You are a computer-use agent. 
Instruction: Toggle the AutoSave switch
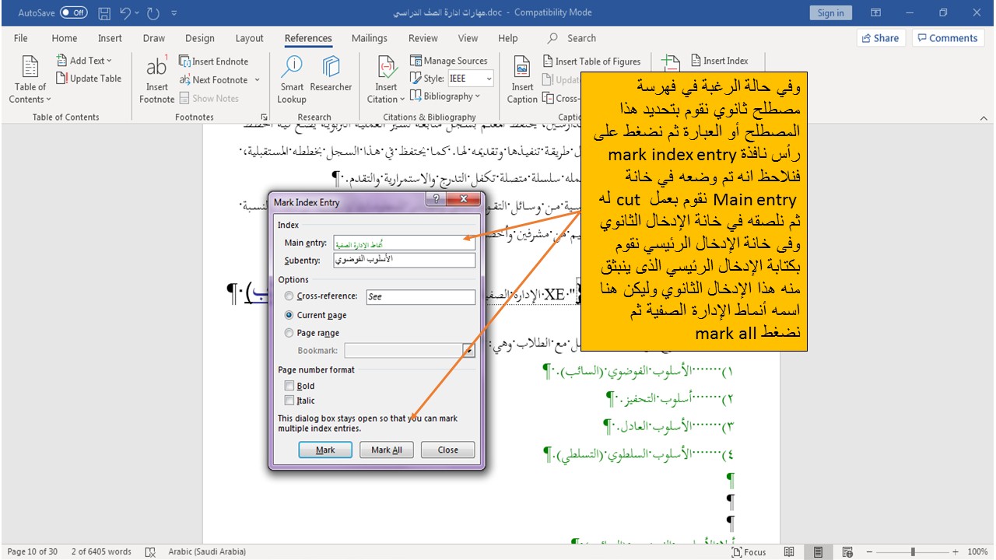tap(74, 13)
